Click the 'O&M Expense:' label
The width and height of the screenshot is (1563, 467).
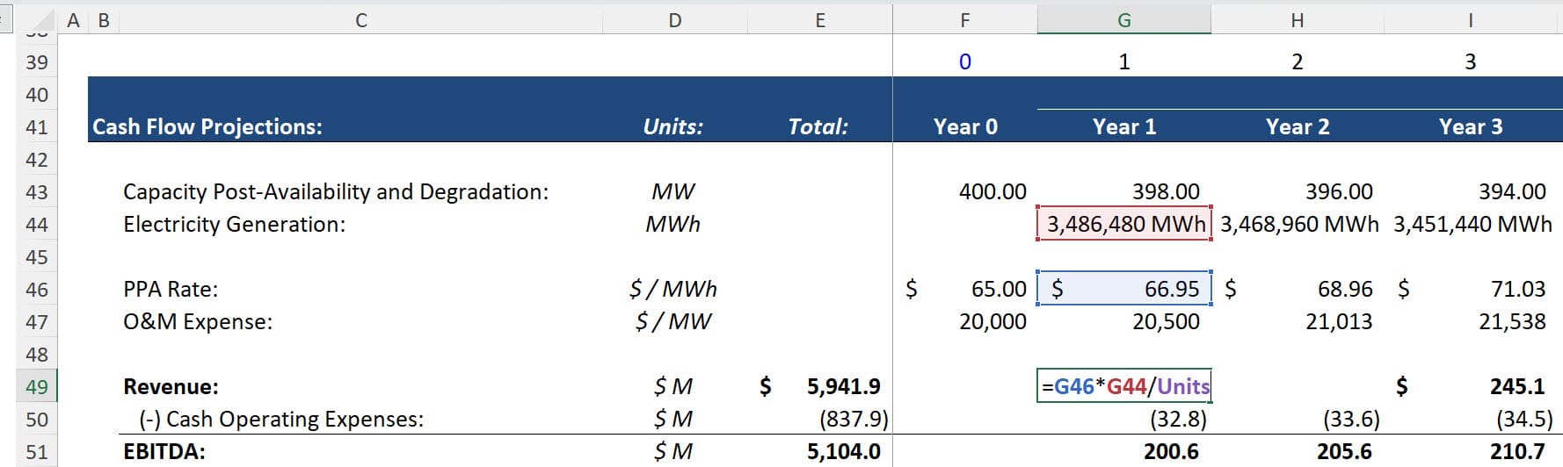[x=198, y=322]
